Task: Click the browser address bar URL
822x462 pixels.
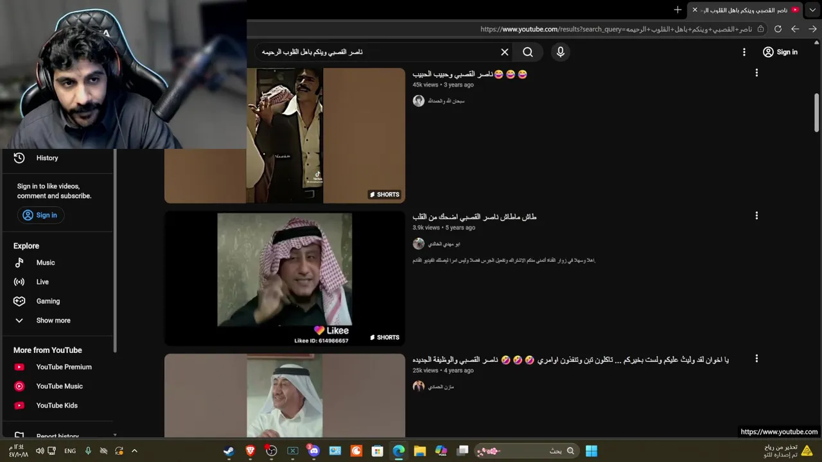Action: coord(616,29)
